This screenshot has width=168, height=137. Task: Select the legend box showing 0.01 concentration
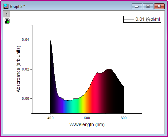[142, 19]
